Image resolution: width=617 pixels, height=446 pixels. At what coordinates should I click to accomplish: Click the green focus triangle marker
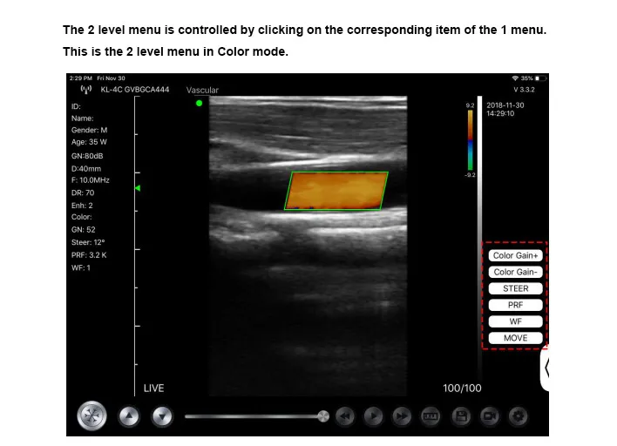[138, 188]
